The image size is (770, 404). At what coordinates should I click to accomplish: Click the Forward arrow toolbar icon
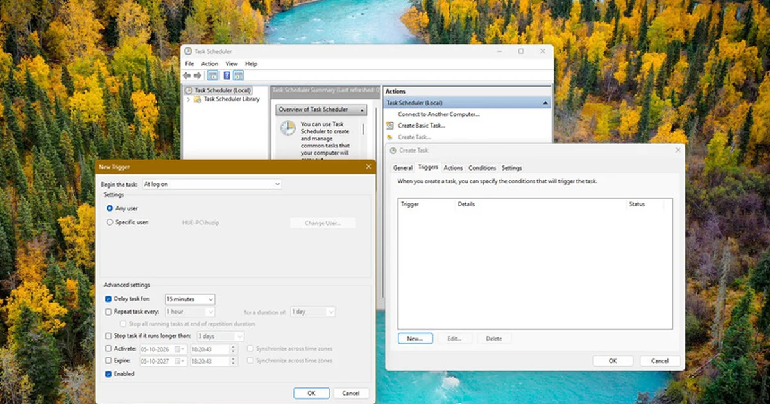198,76
